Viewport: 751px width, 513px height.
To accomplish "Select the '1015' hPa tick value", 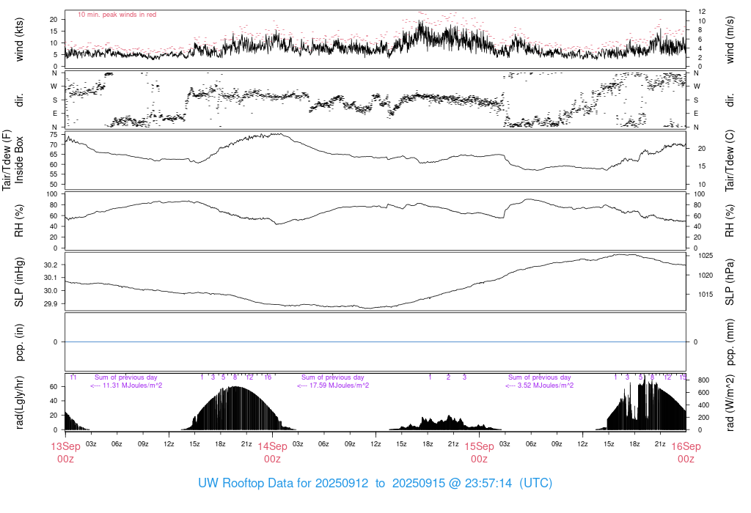I will tap(706, 295).
